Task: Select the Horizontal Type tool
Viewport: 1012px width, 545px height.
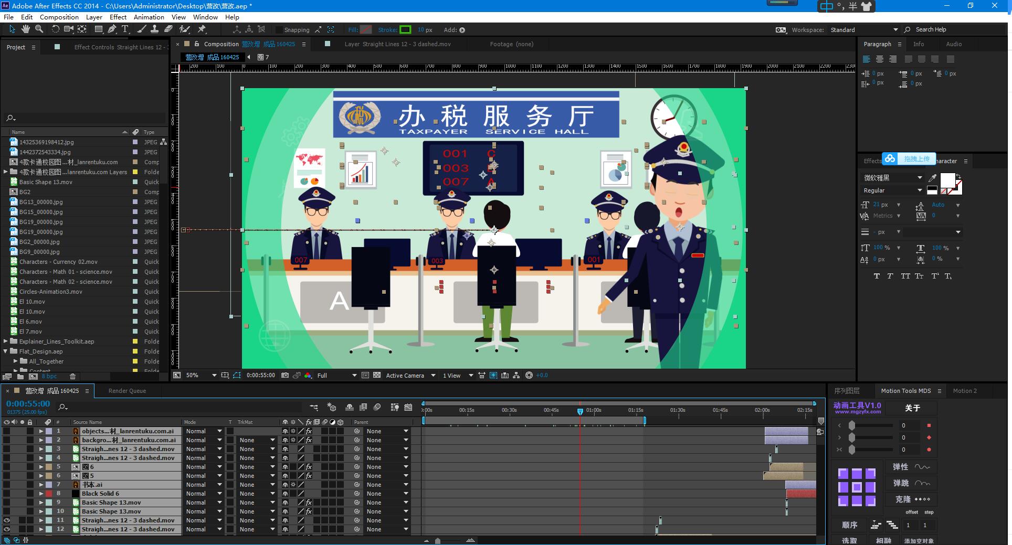Action: (x=125, y=29)
